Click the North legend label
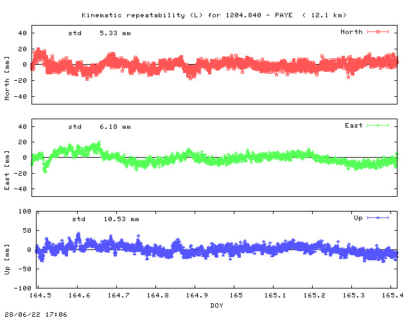The width and height of the screenshot is (411, 318). click(351, 32)
